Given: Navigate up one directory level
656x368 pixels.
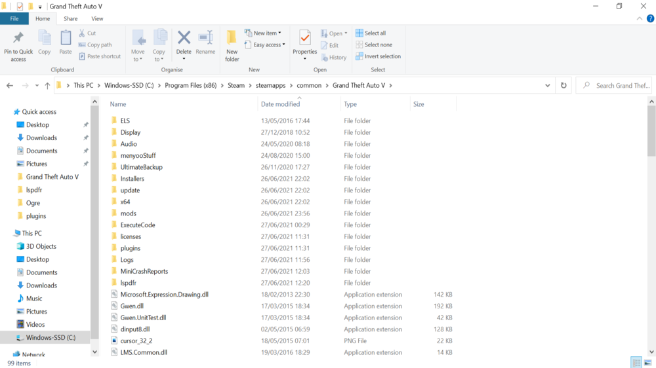Looking at the screenshot, I should point(47,86).
